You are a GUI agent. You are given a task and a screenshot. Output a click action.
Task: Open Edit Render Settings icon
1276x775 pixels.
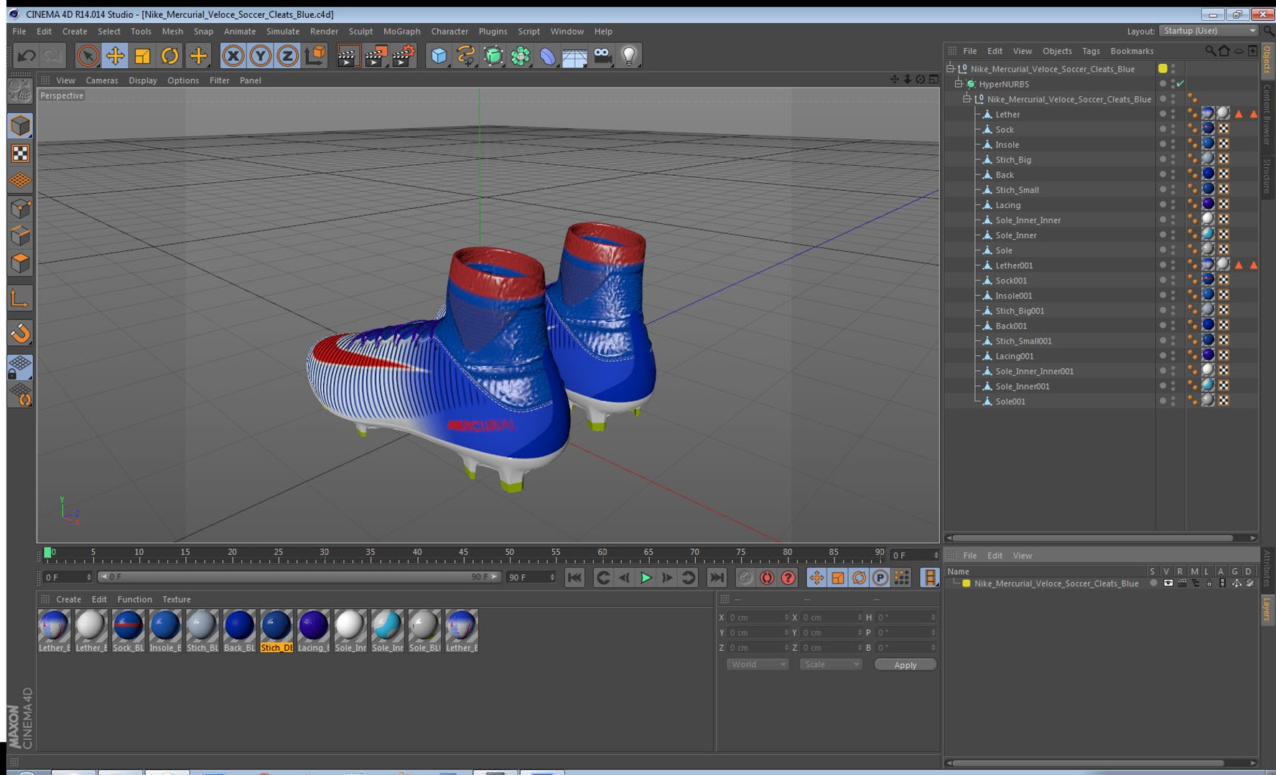(x=404, y=55)
